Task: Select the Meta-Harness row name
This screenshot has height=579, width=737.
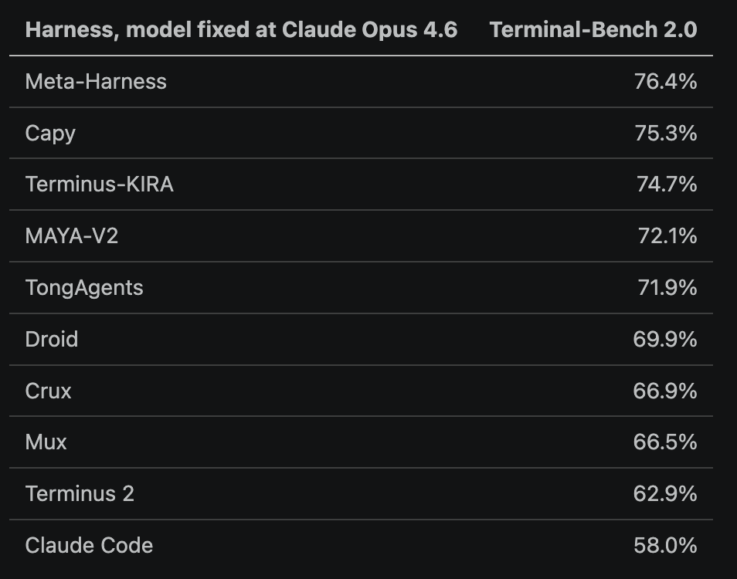Action: coord(96,82)
